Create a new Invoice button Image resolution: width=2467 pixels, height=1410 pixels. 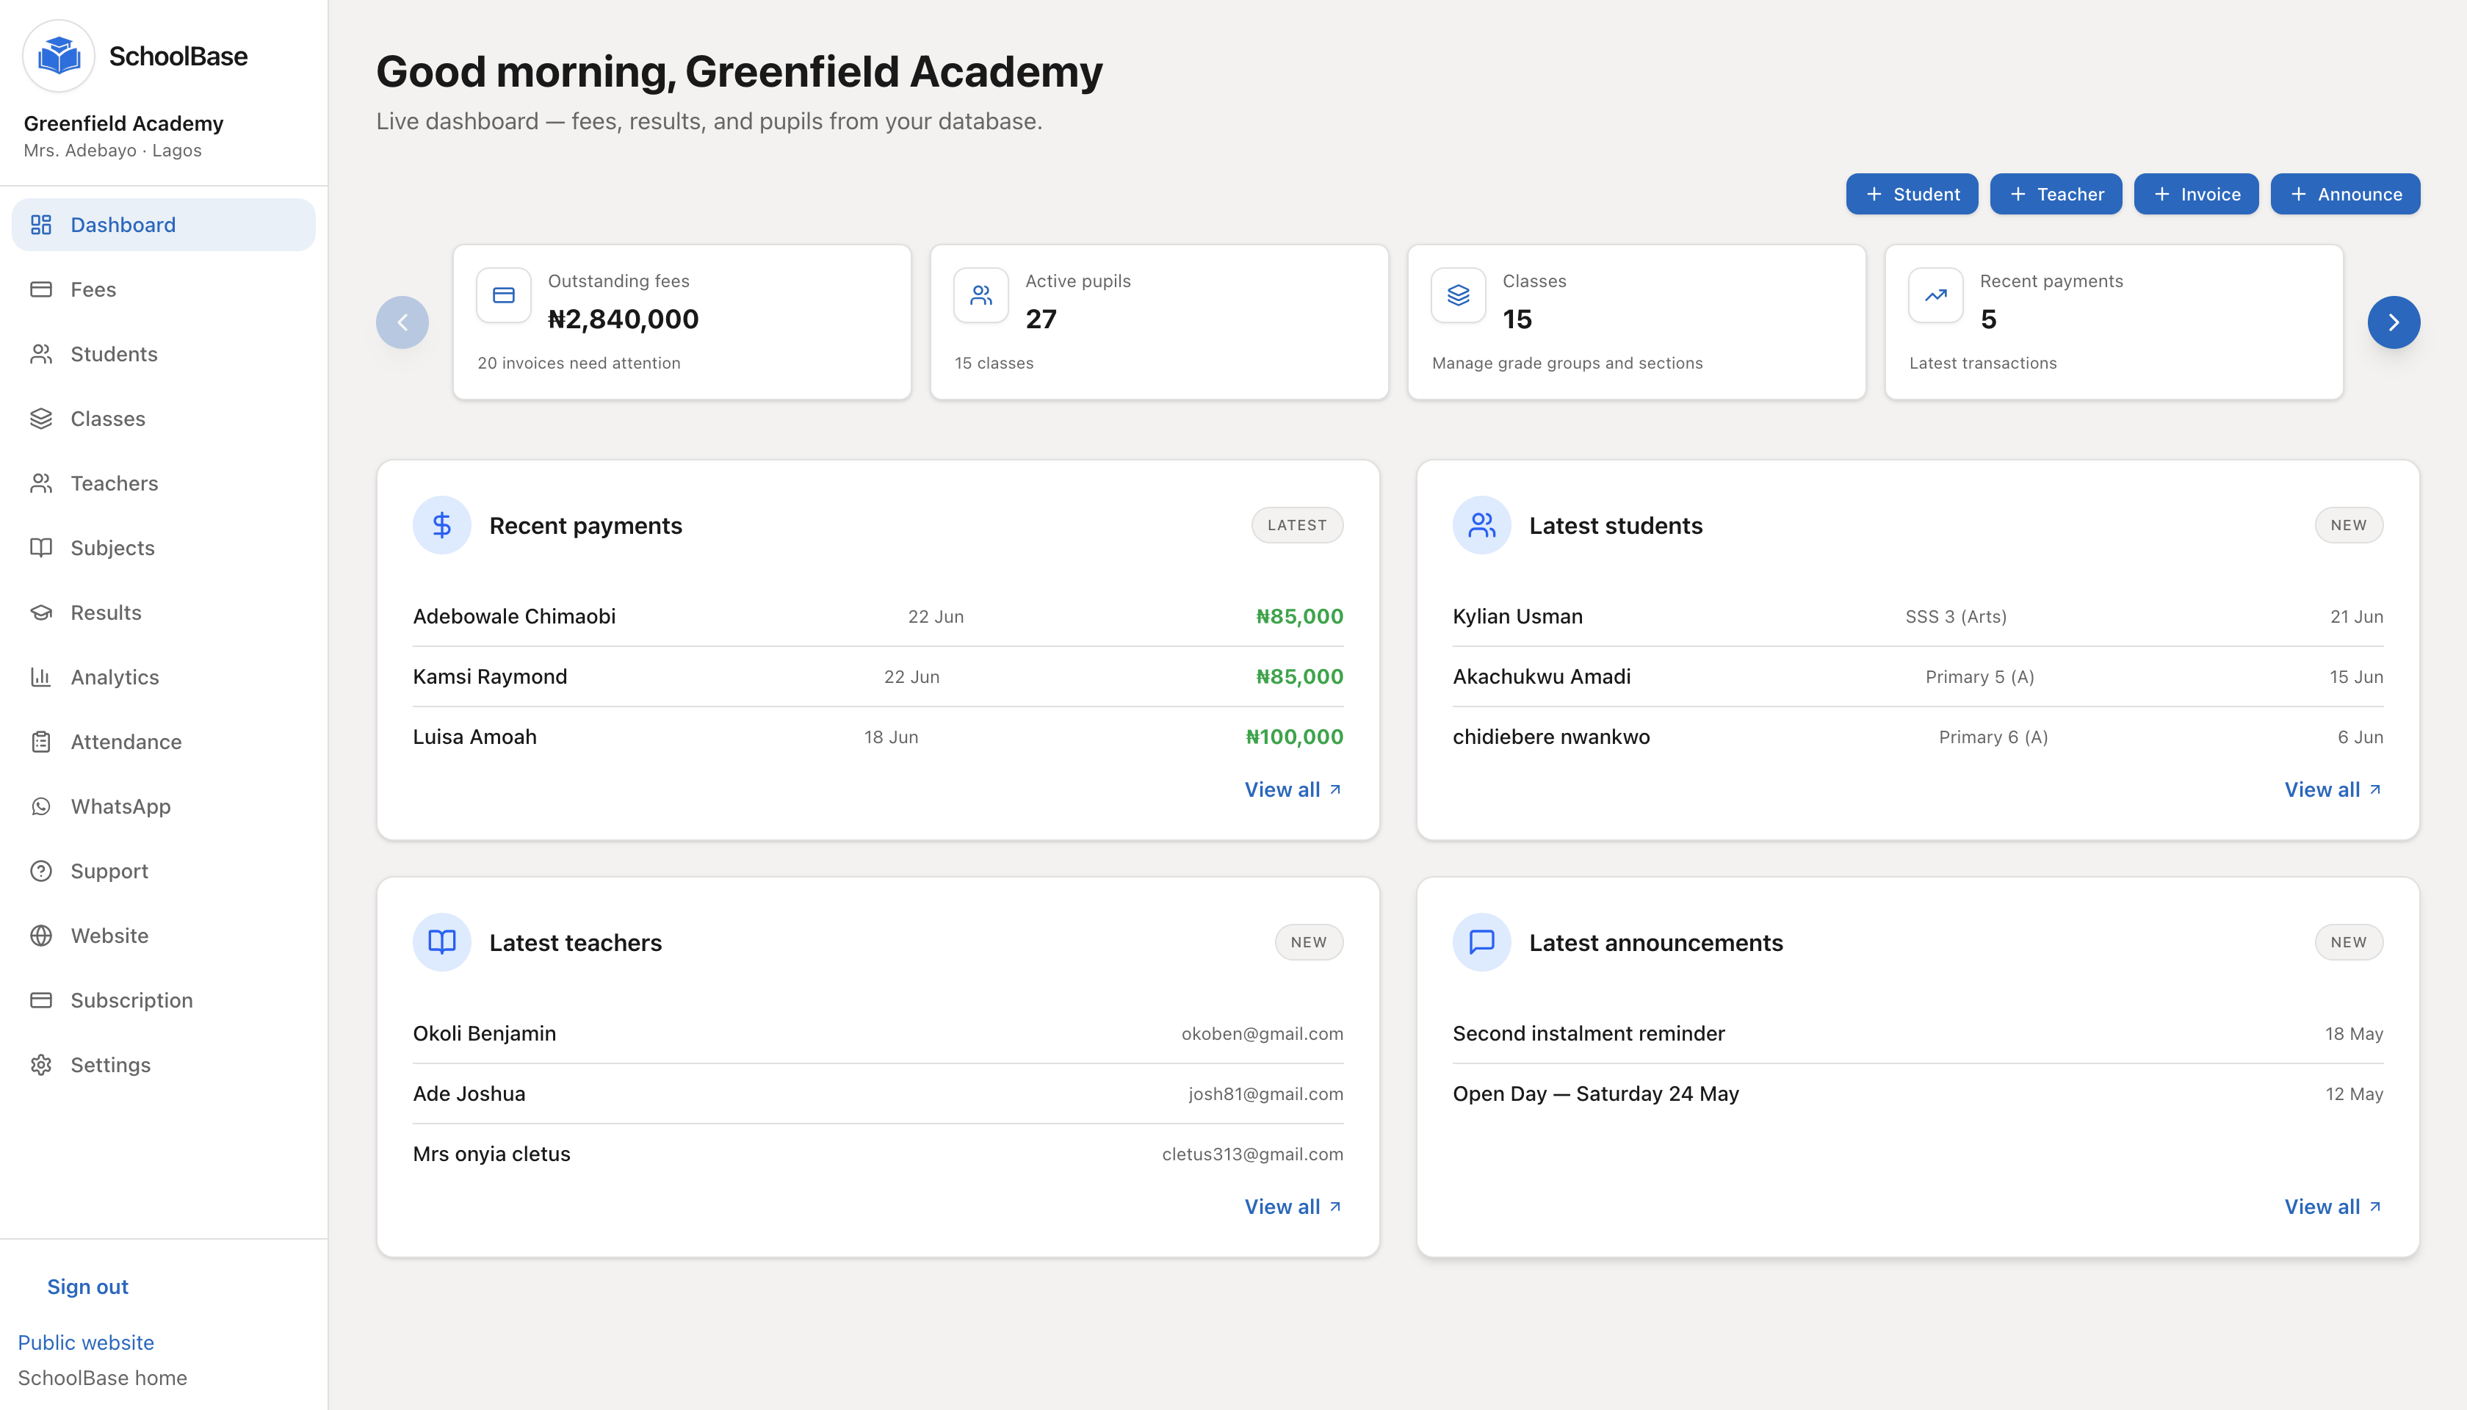pos(2196,195)
